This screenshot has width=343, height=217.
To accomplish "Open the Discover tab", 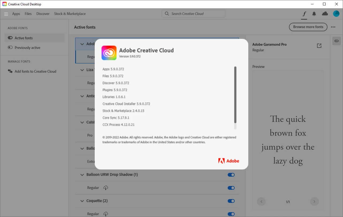I will click(43, 14).
